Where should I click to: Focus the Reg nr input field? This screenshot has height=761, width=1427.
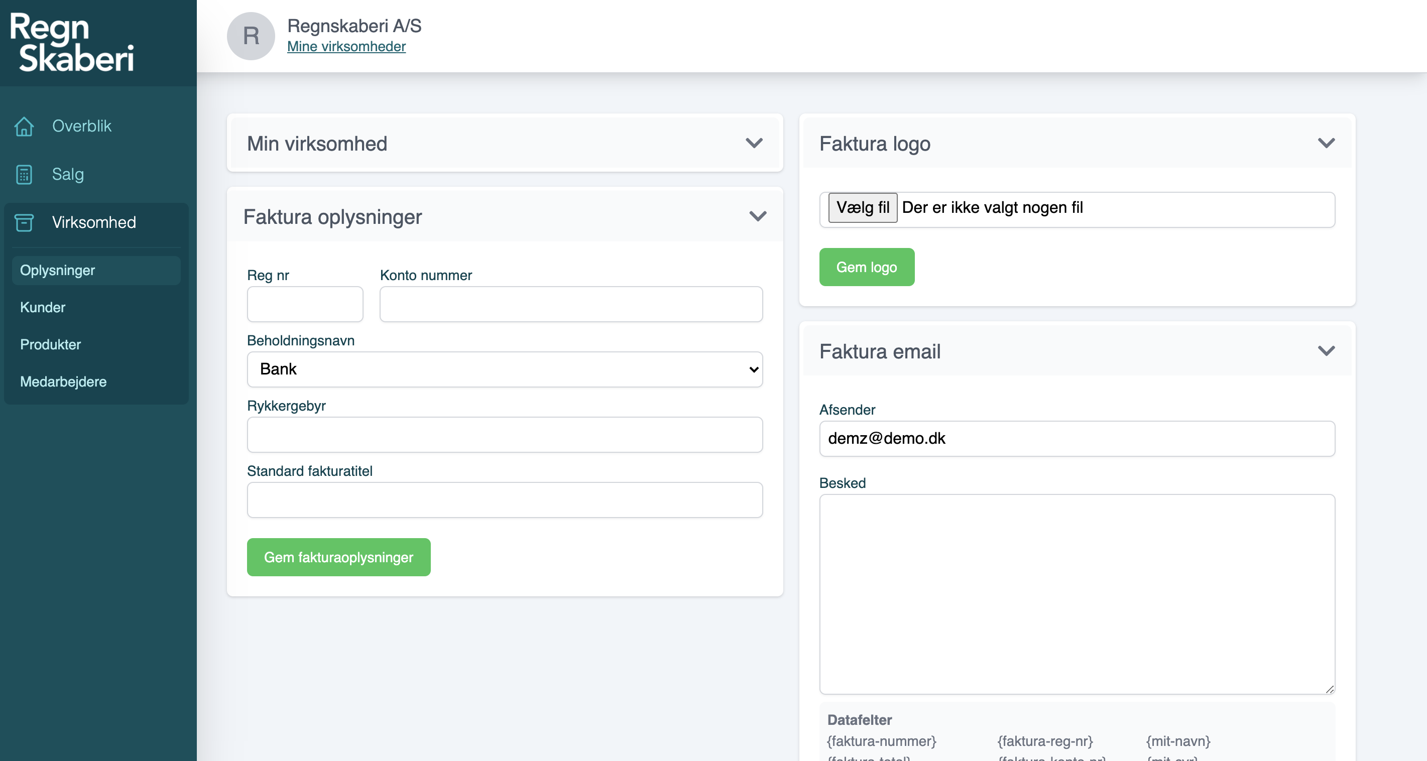pyautogui.click(x=305, y=304)
